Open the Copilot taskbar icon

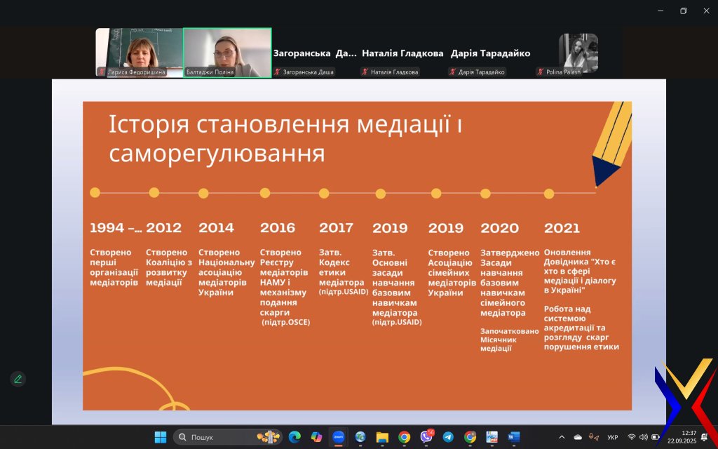(x=316, y=437)
